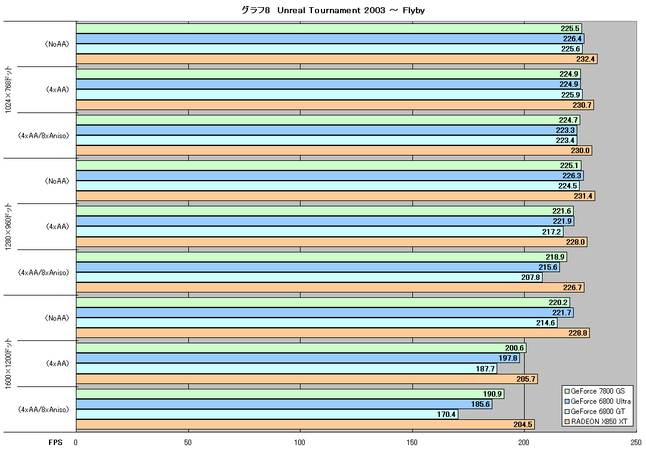This screenshot has height=451, width=646.
Task: Click the FPS axis label
Action: click(x=56, y=443)
